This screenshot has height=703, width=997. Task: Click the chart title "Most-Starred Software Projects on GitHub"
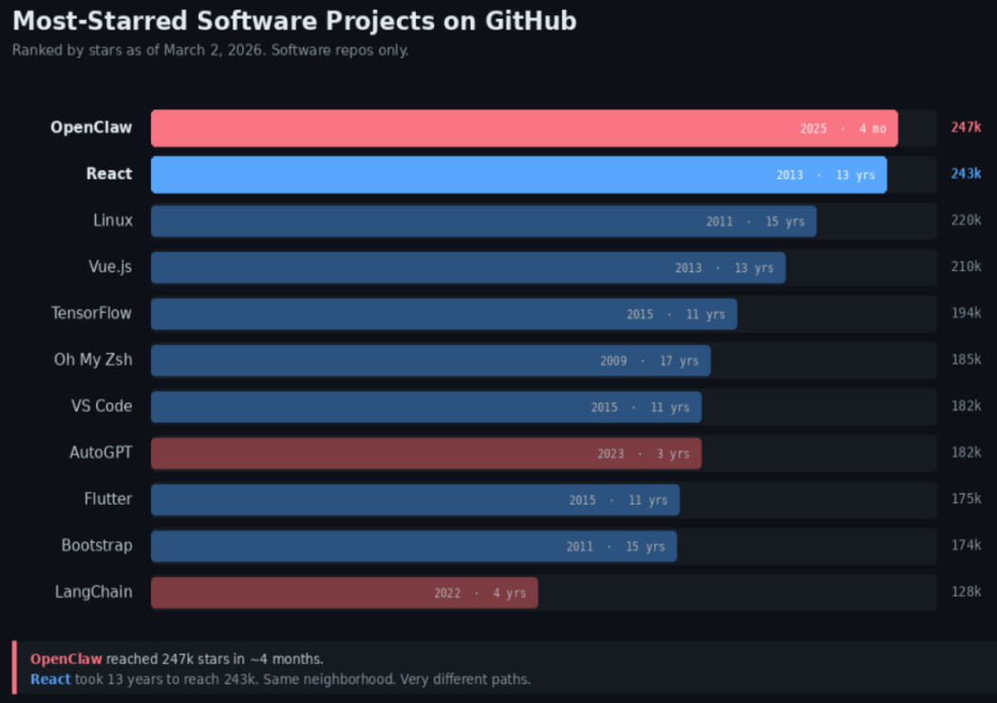(x=294, y=21)
